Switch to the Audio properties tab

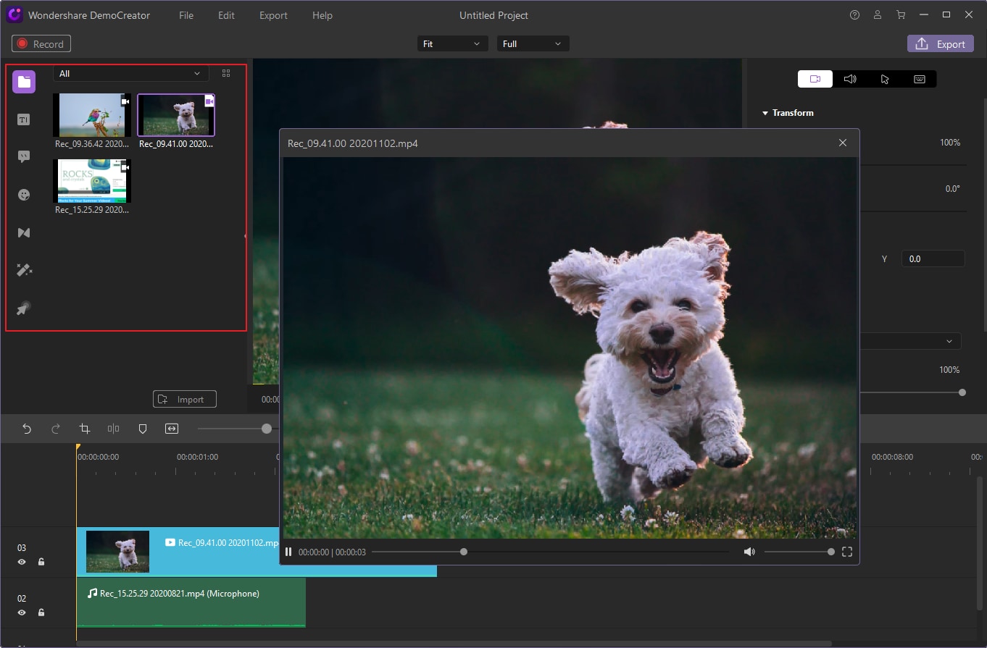pyautogui.click(x=850, y=79)
